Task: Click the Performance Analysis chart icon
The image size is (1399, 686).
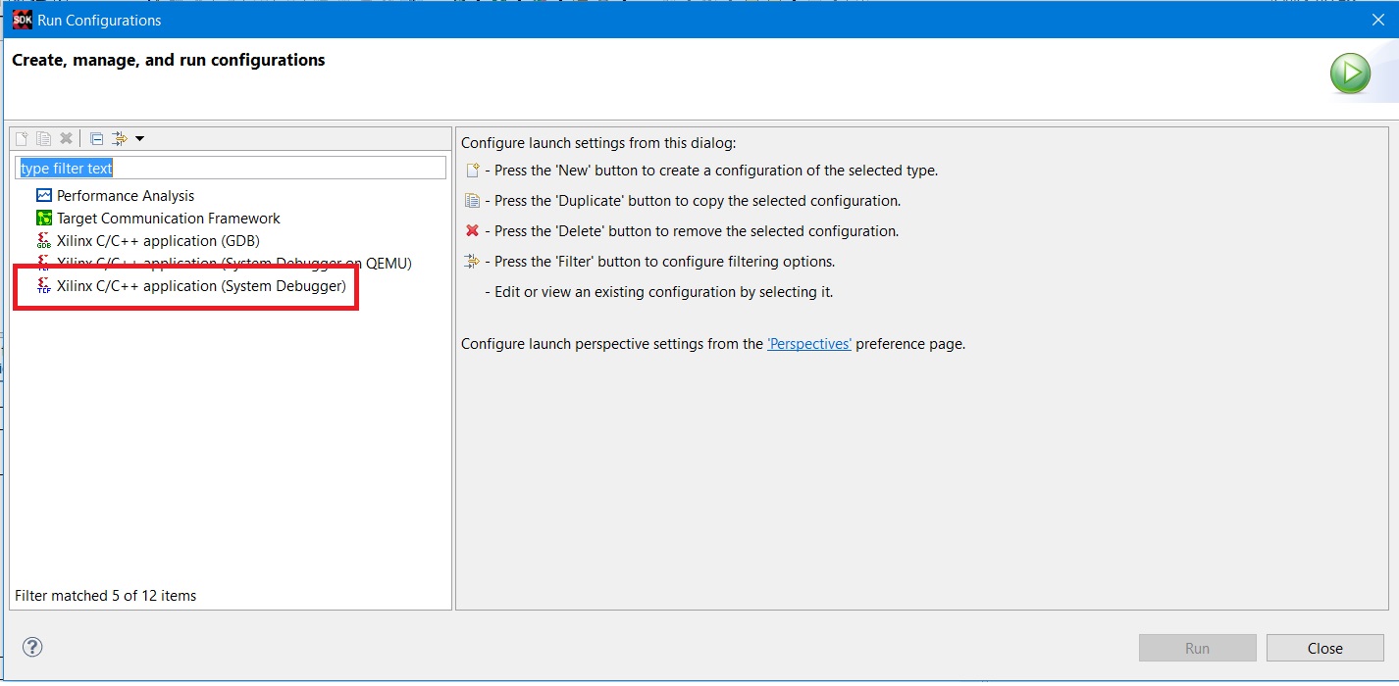Action: (x=43, y=196)
